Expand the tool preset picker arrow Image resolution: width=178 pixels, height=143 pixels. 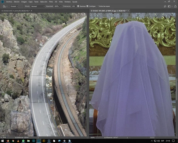click(7, 6)
